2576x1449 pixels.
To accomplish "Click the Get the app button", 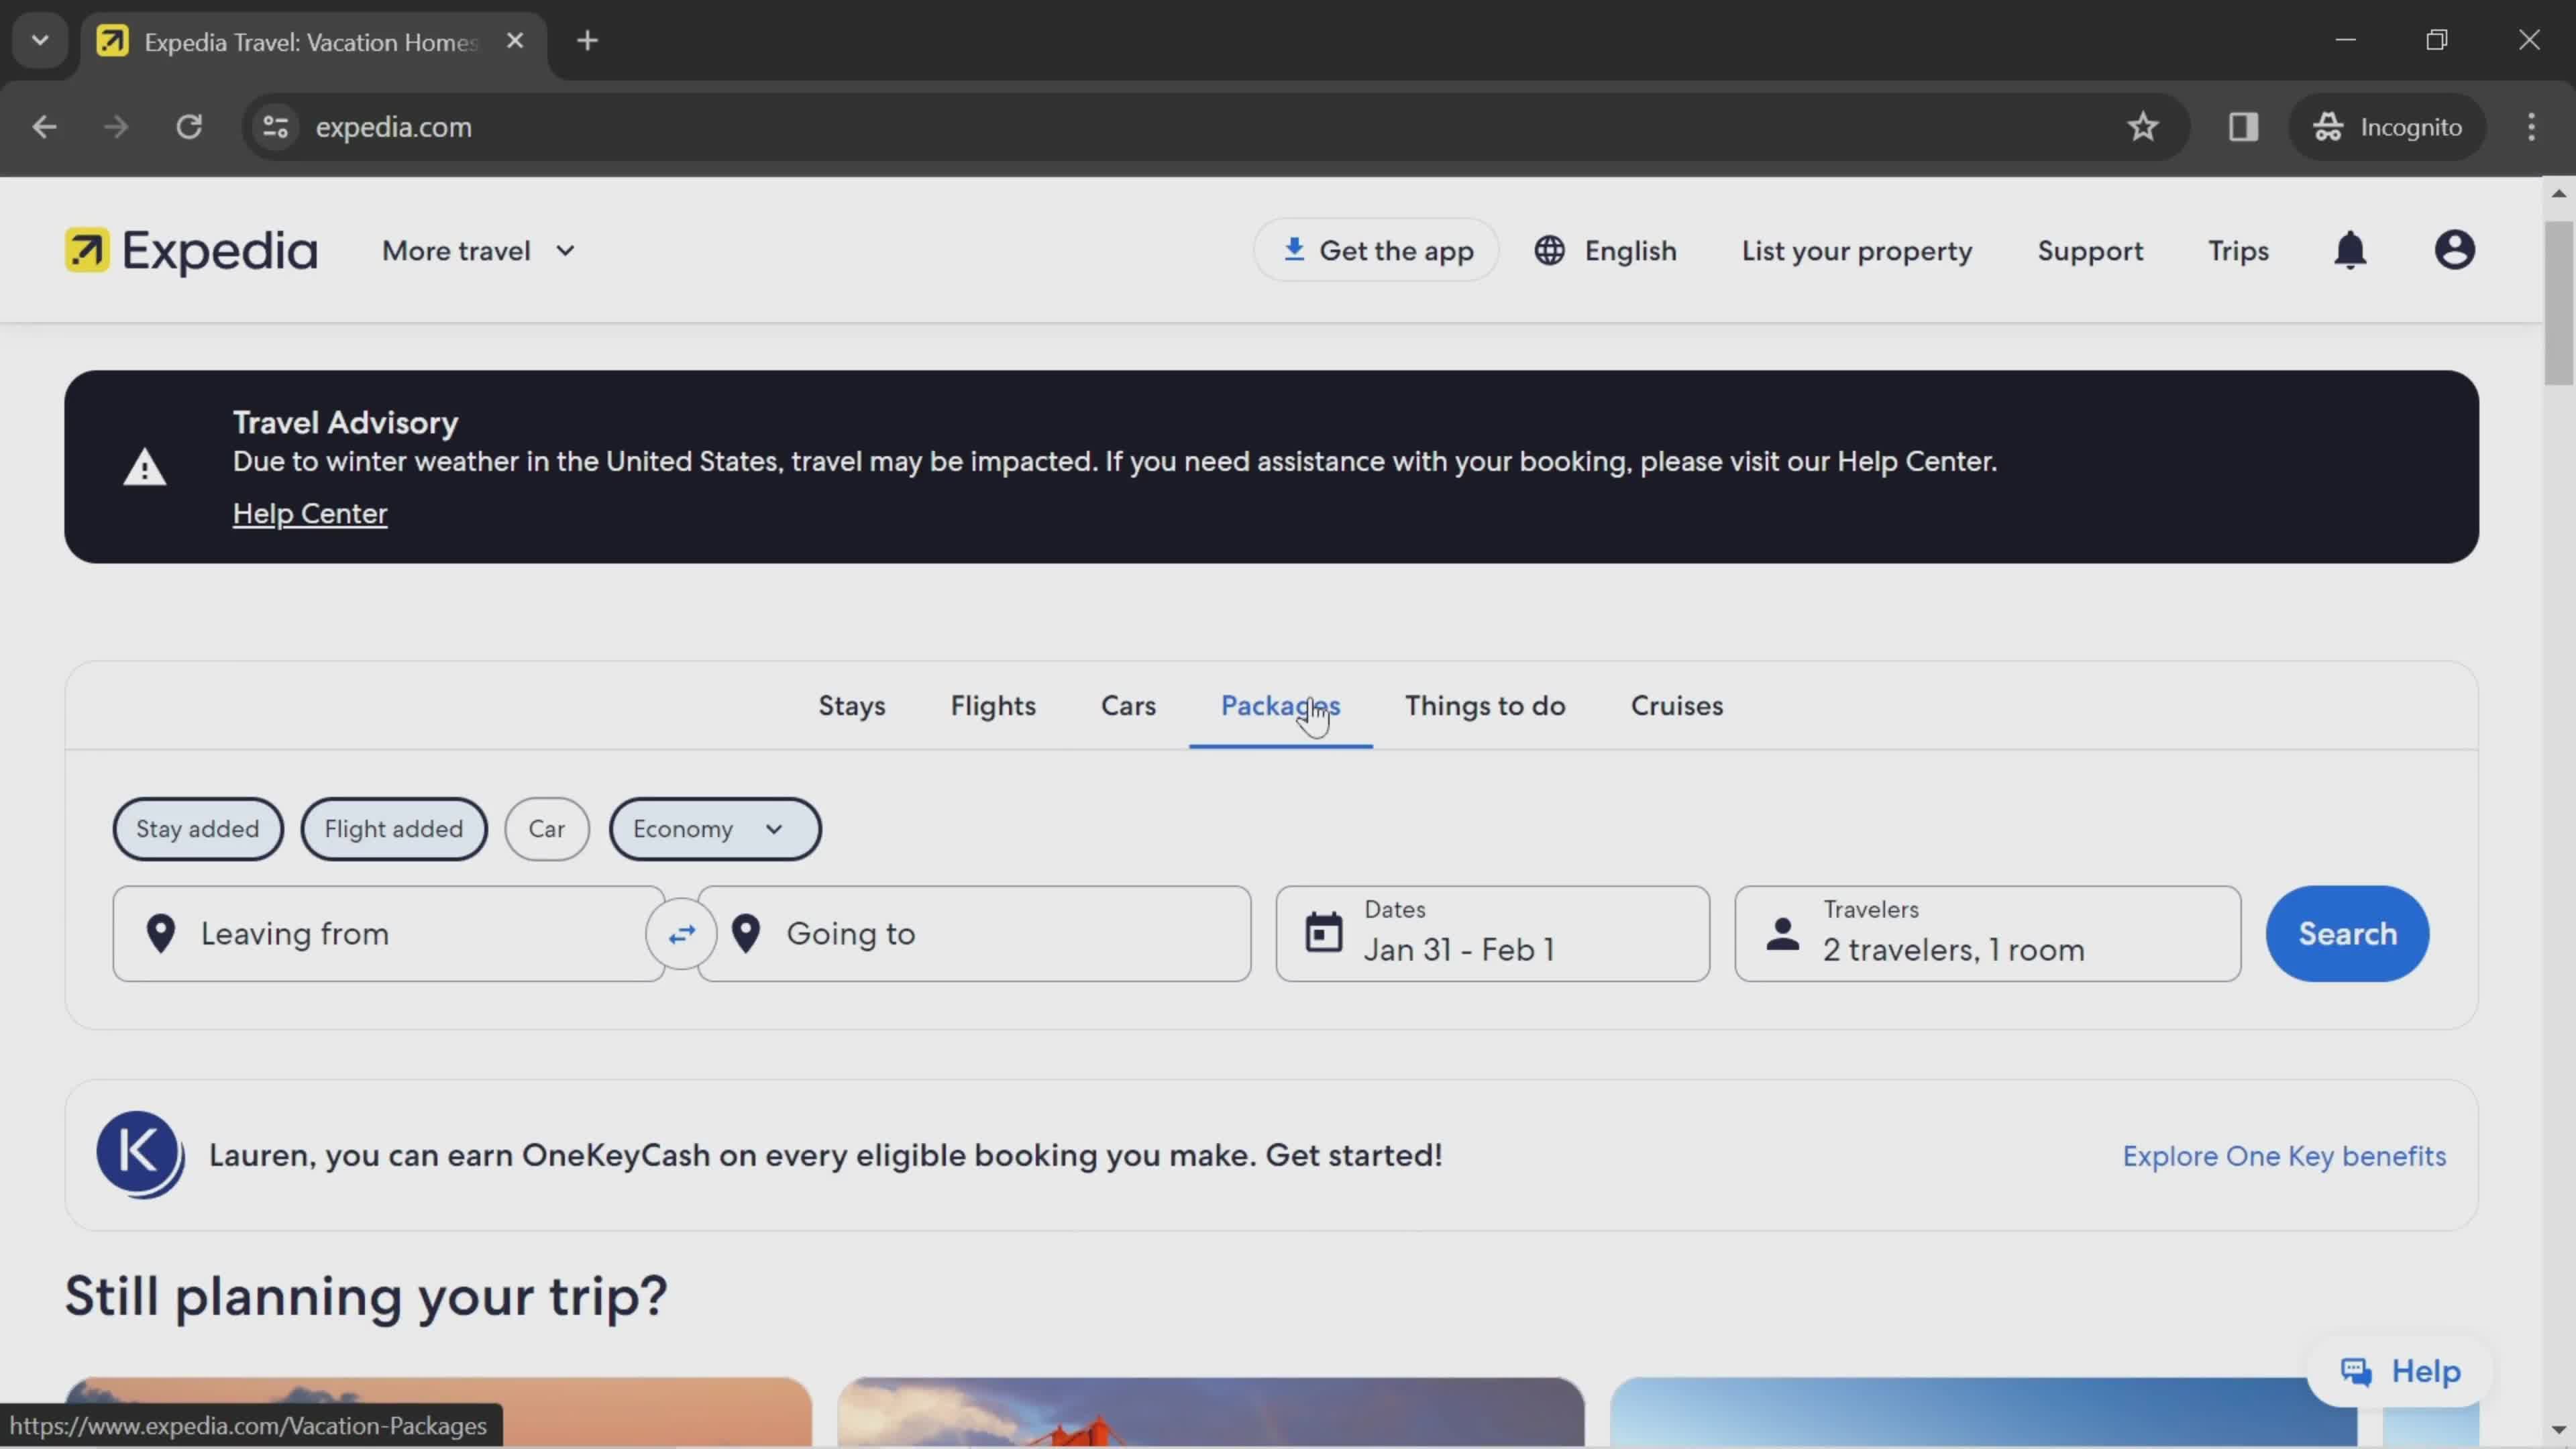I will [x=1376, y=250].
